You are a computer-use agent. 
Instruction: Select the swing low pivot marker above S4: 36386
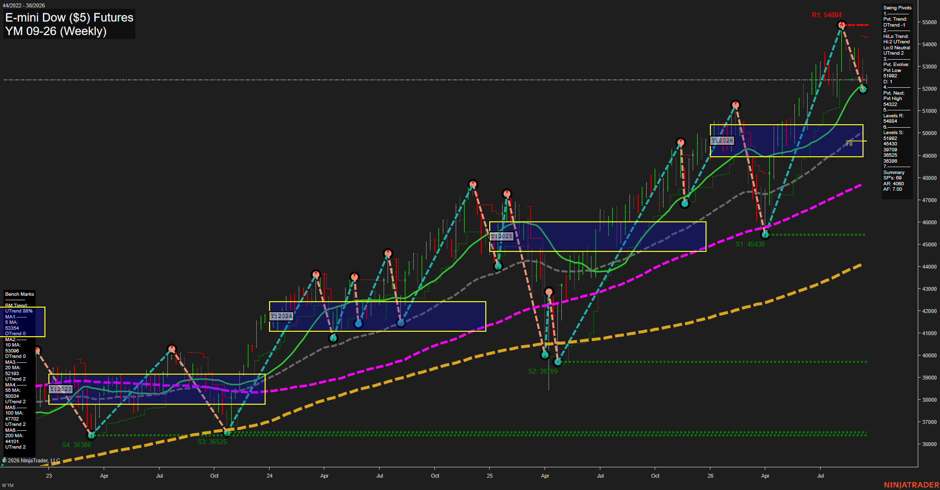click(x=91, y=435)
